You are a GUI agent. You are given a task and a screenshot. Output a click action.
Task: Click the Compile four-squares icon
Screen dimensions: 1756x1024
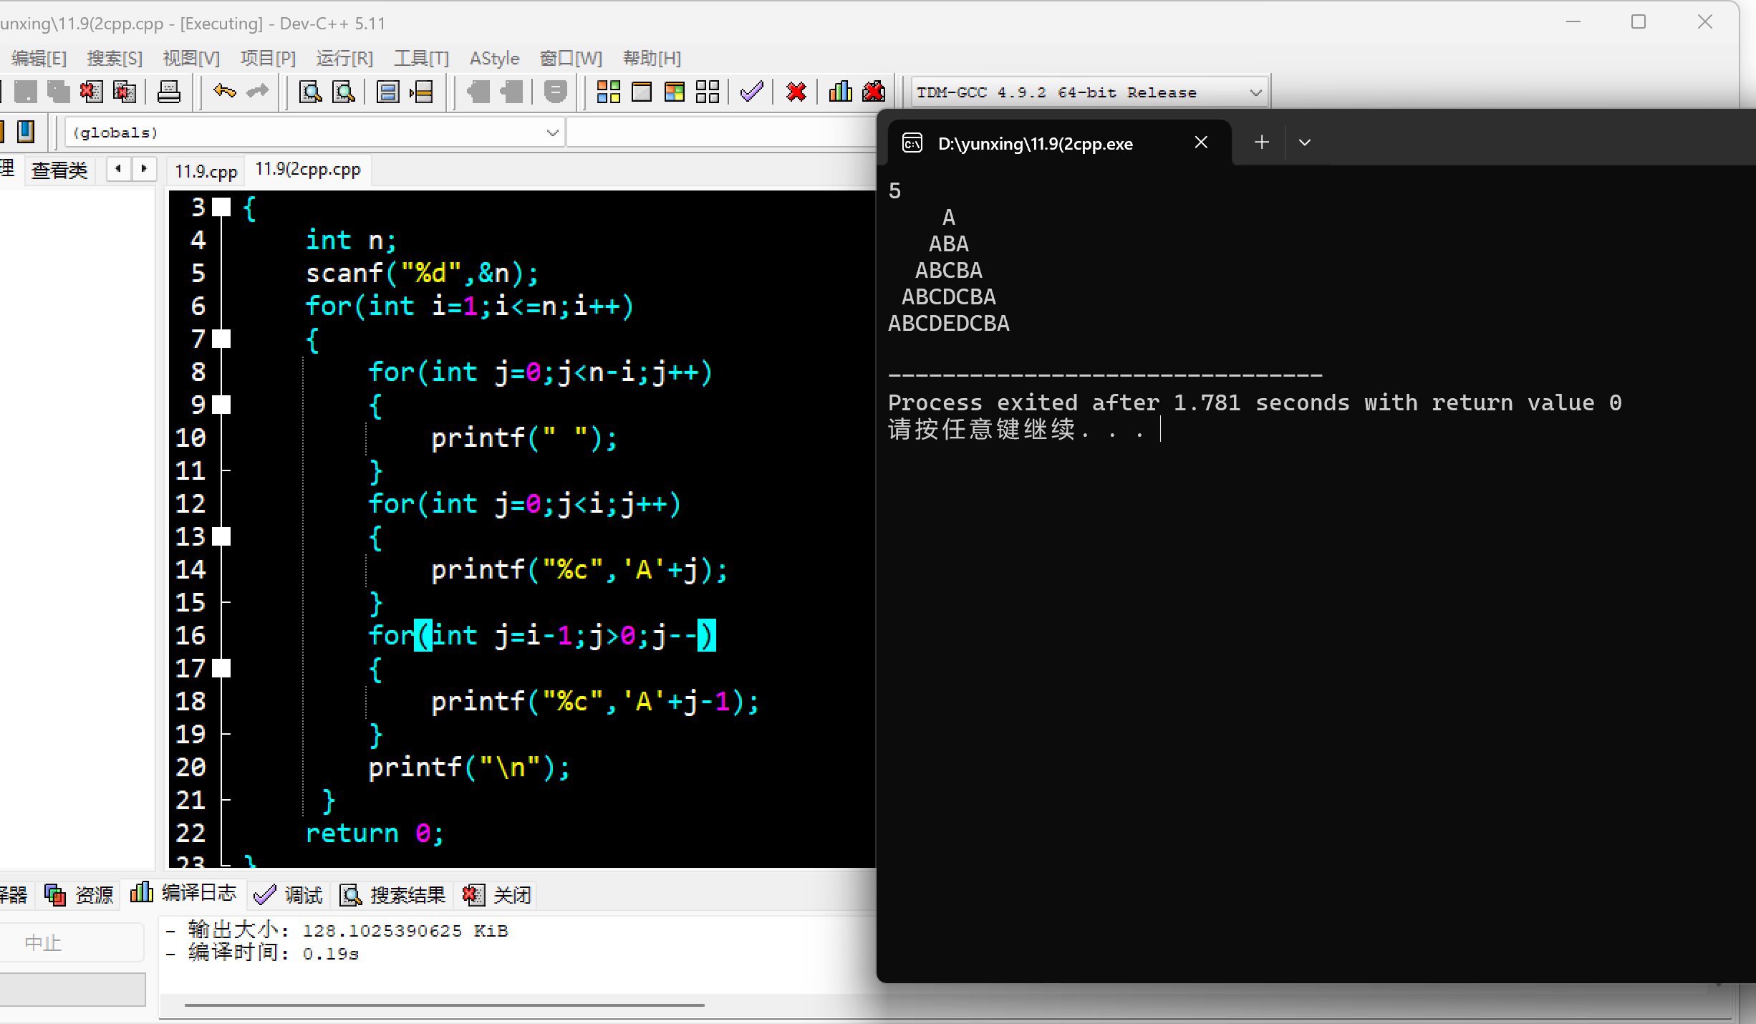608,92
